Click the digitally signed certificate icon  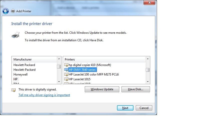click(x=13, y=90)
